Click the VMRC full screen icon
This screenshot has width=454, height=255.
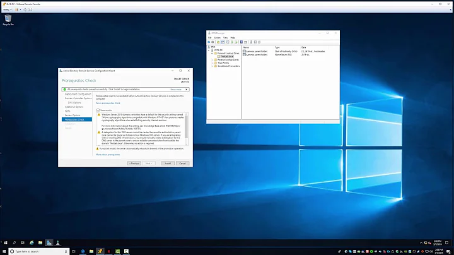tap(30, 9)
